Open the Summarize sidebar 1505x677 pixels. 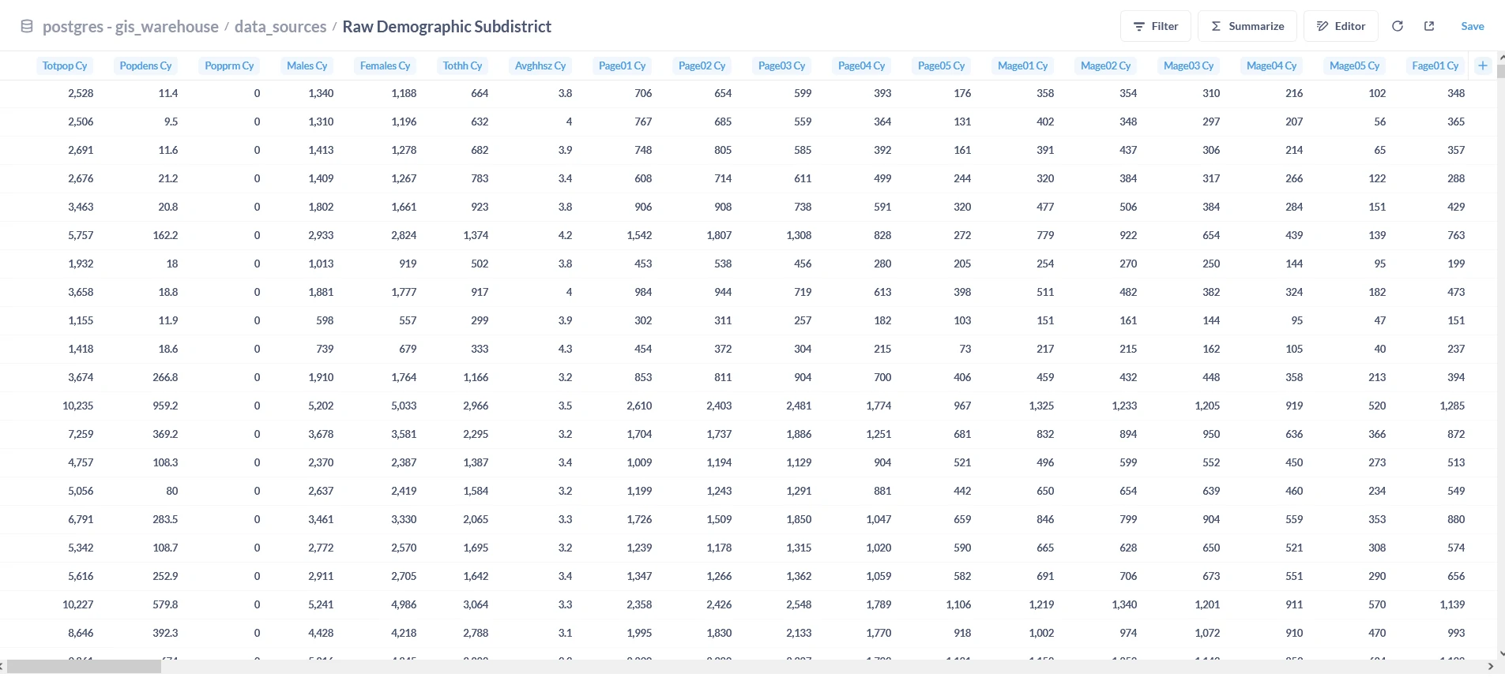pyautogui.click(x=1247, y=26)
